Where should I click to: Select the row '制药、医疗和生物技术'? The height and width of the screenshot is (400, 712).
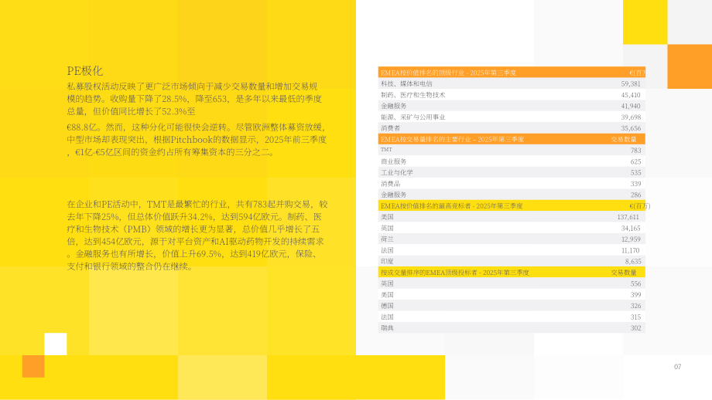(x=512, y=95)
